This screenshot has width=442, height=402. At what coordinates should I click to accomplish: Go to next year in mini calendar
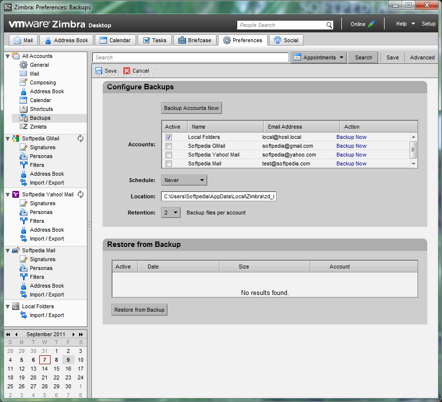click(x=81, y=334)
